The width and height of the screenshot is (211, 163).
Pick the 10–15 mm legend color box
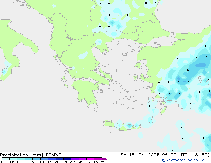pyautogui.click(x=44, y=159)
